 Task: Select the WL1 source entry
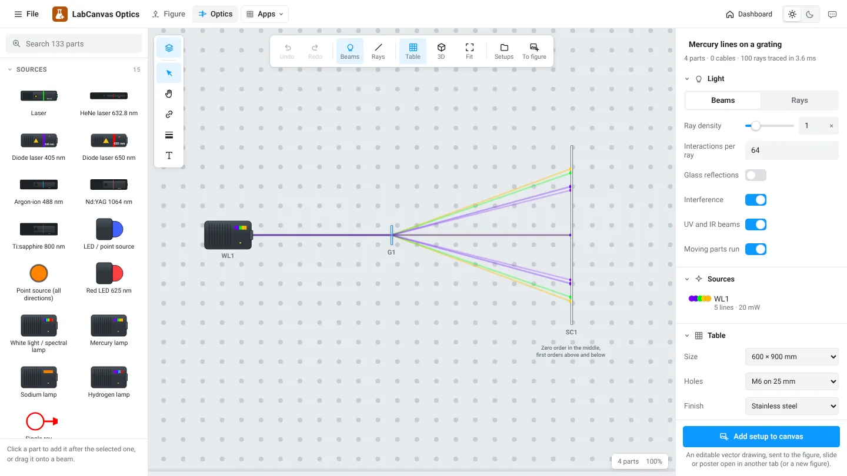pos(761,303)
